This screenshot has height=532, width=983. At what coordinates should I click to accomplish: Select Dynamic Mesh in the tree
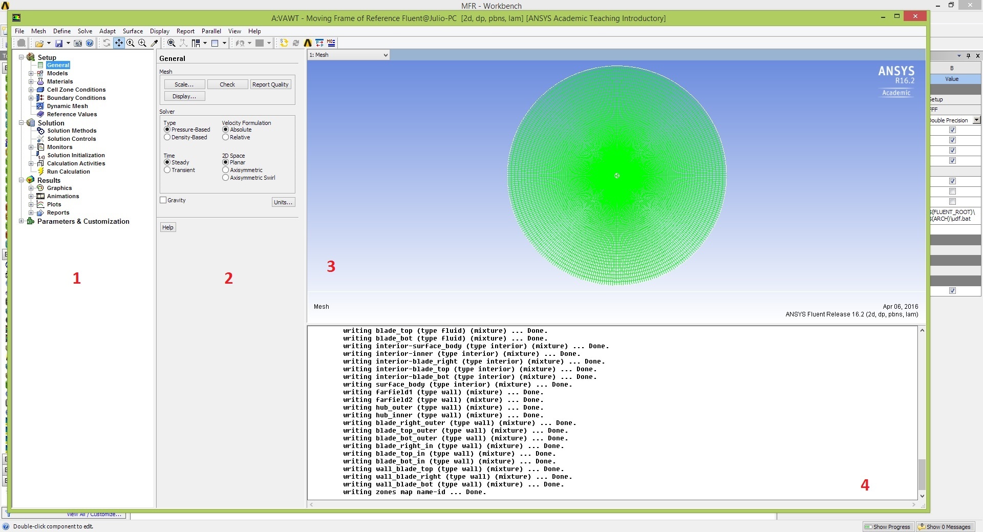click(x=68, y=106)
